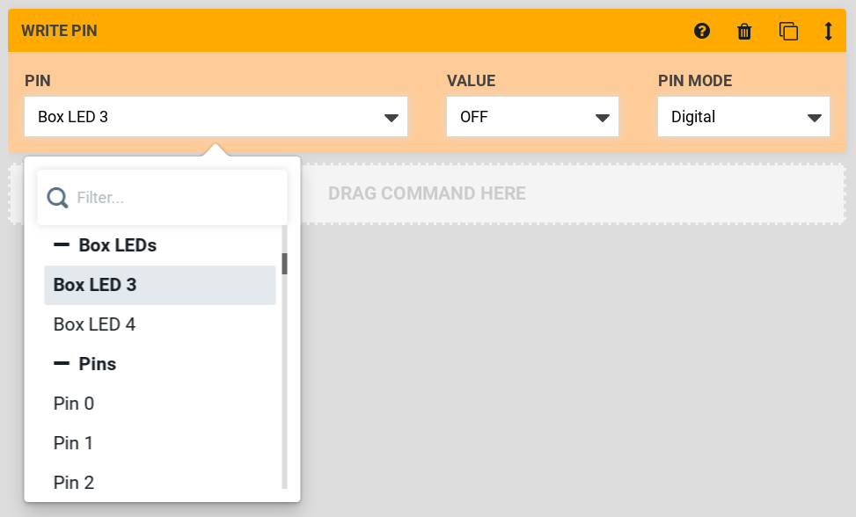Open the VALUE dropdown showing OFF
The image size is (856, 517).
tap(532, 117)
